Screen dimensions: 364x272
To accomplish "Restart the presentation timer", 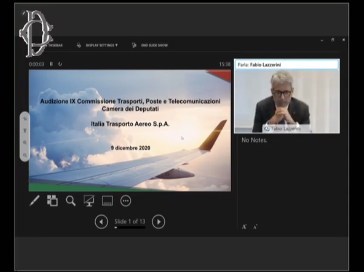I will tap(60, 64).
